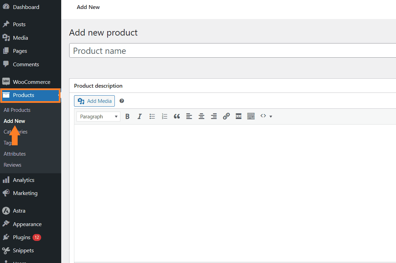Click the Add Media button
The height and width of the screenshot is (263, 396).
[x=94, y=101]
